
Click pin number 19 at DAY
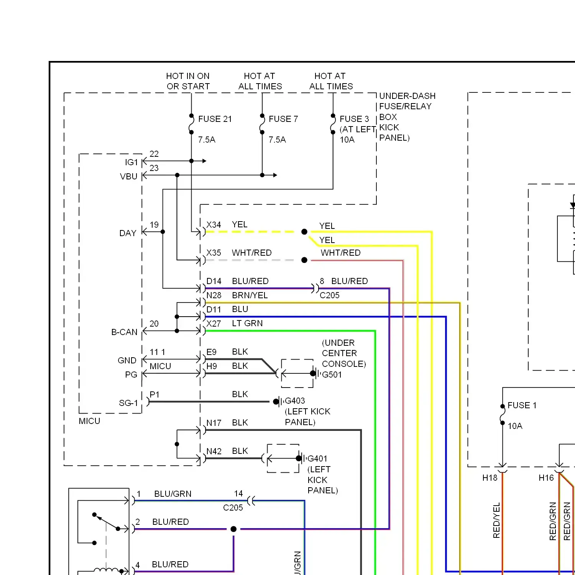point(154,225)
